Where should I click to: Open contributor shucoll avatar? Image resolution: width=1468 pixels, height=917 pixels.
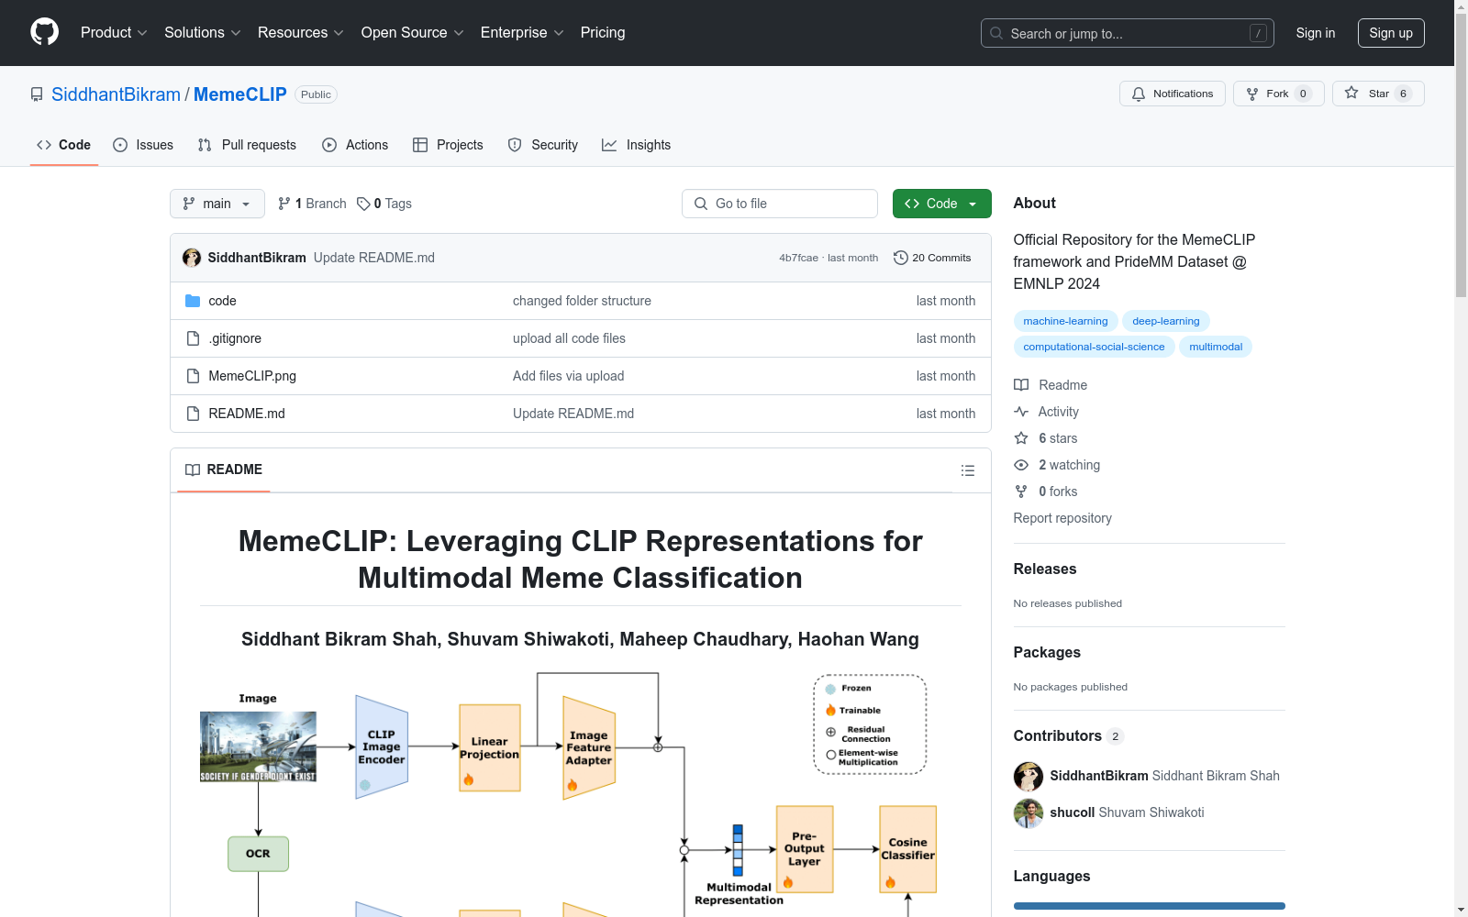(1029, 812)
